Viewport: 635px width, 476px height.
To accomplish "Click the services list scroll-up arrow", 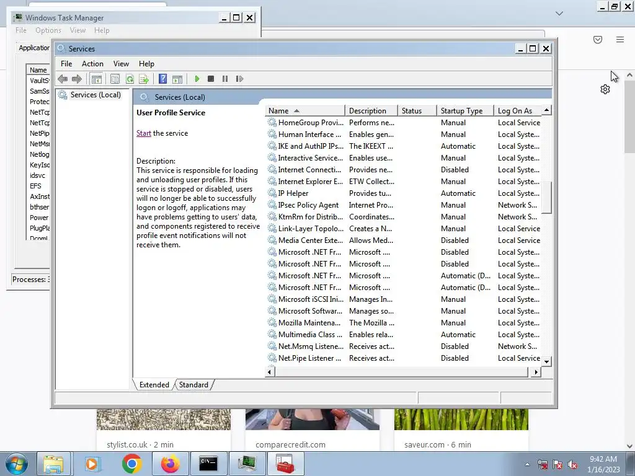I will point(547,110).
